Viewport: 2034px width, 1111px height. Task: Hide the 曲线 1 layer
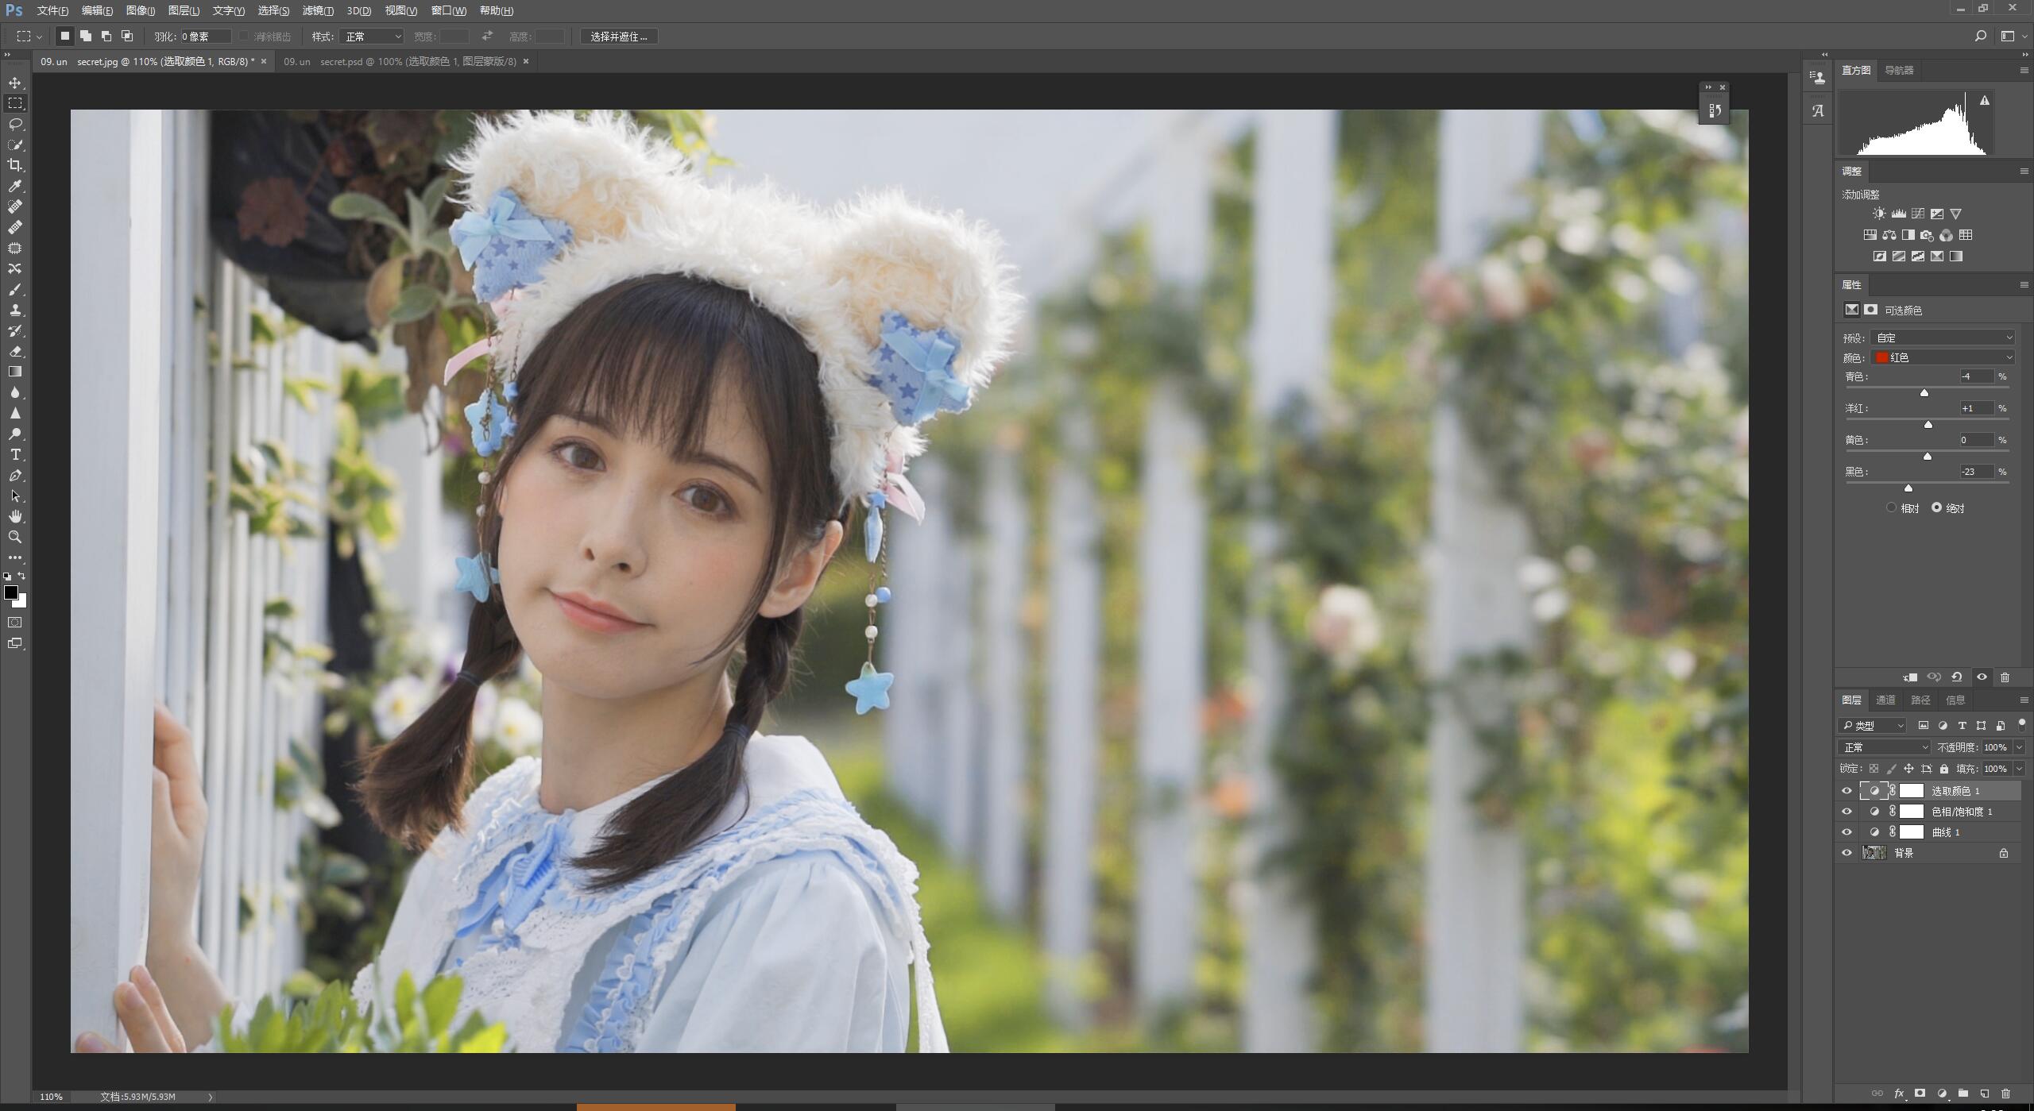click(x=1846, y=832)
